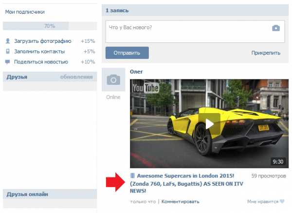Image resolution: width=292 pixels, height=213 pixels.
Task: Click the +10% value for sharing news
Action: 88,62
